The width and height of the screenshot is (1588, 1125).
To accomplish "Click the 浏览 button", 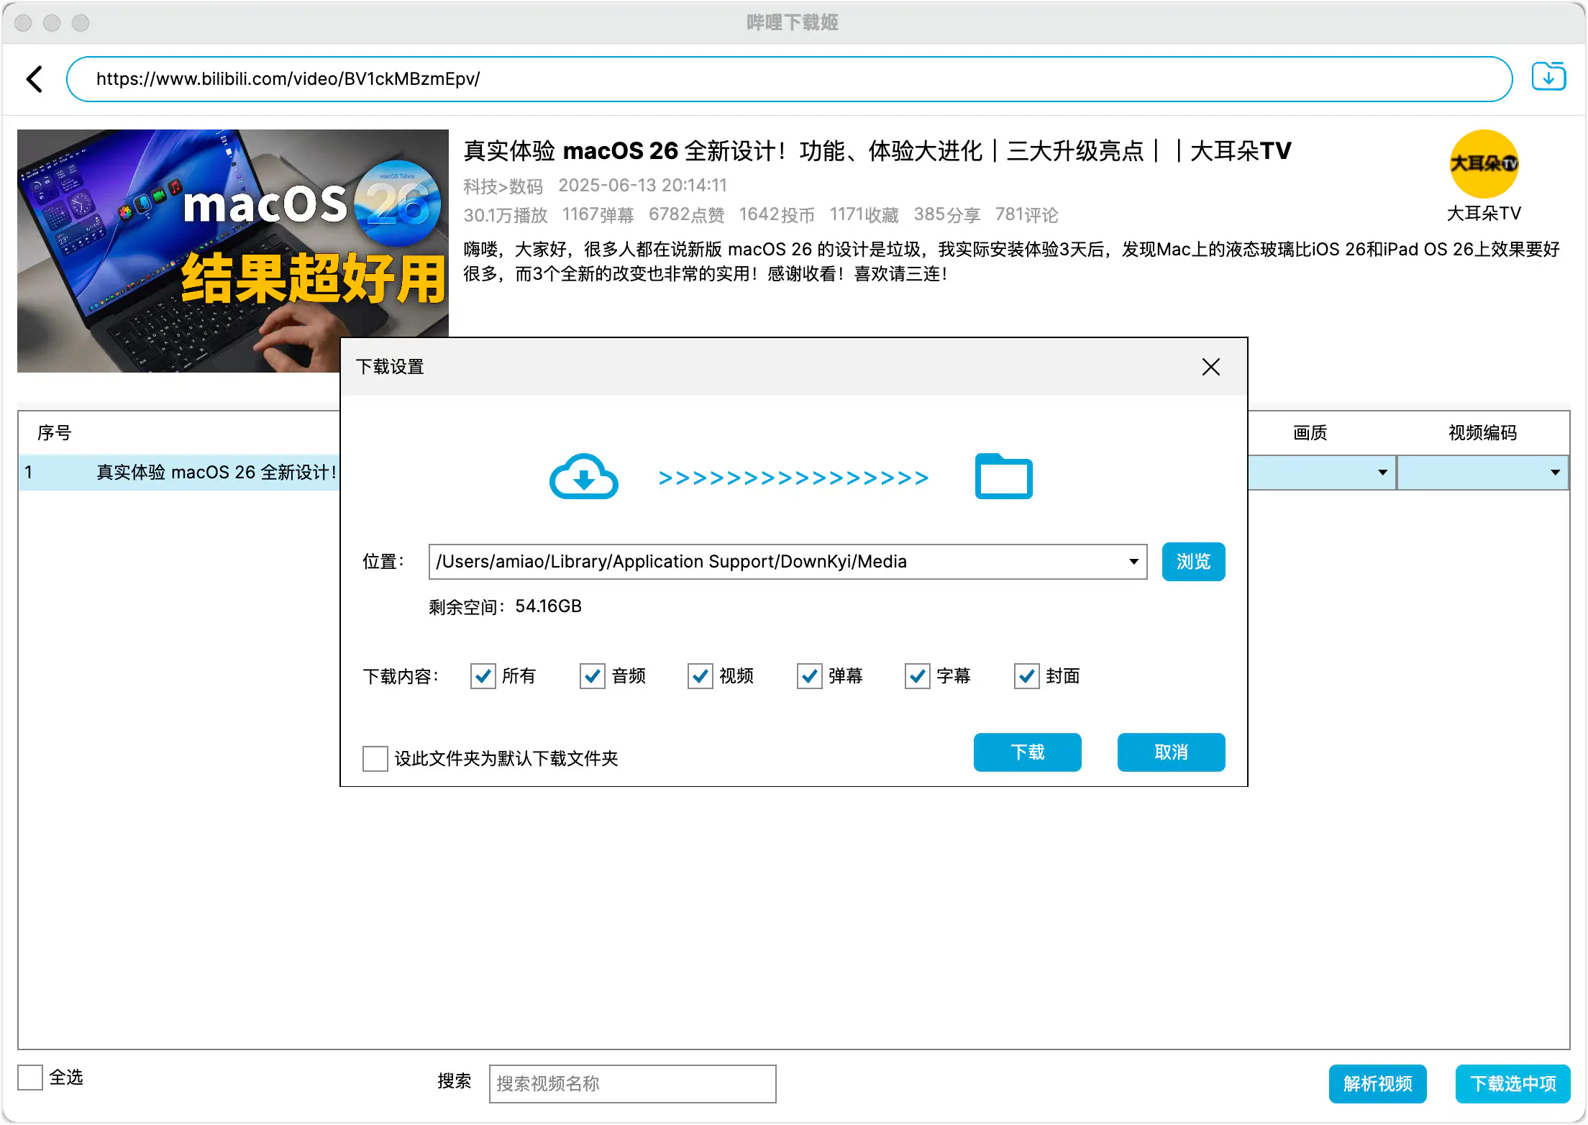I will pos(1194,562).
